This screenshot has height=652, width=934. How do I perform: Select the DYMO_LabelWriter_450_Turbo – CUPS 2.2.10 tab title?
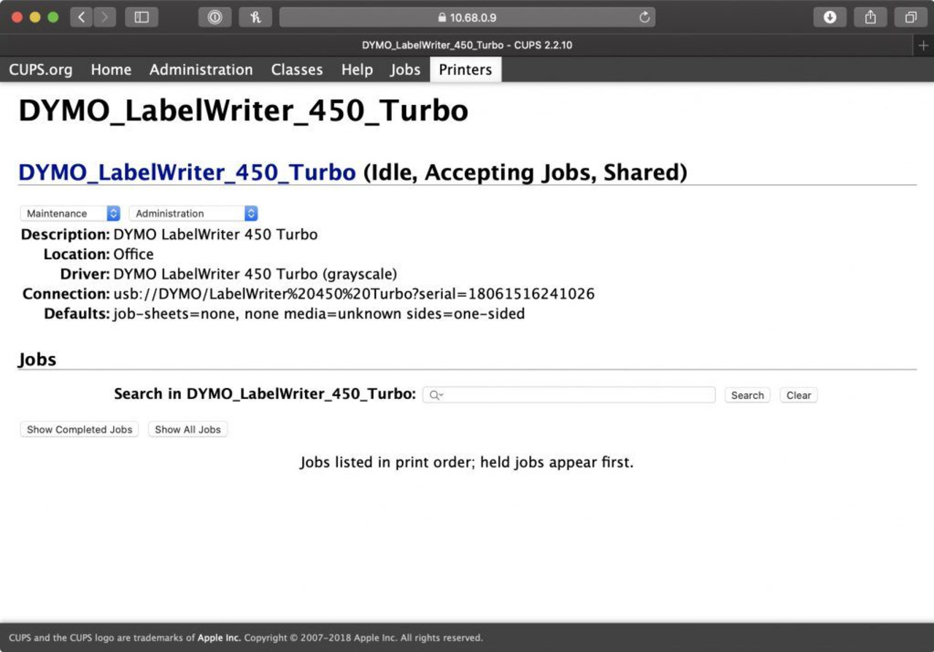[x=467, y=45]
